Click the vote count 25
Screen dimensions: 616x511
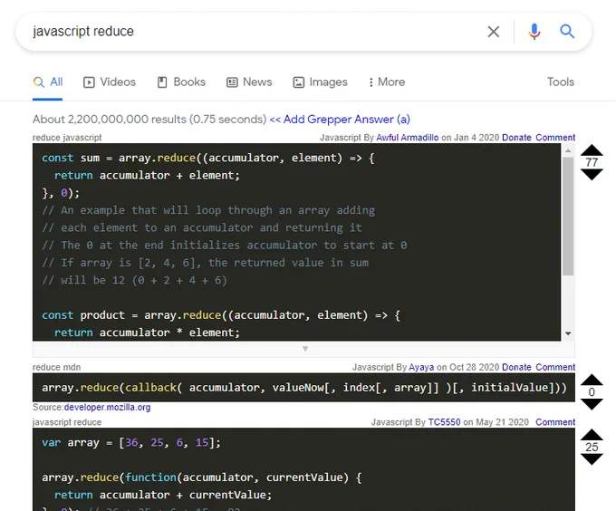[x=592, y=447]
